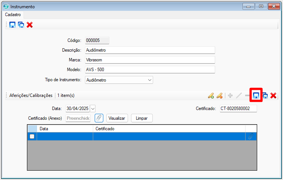This screenshot has height=180, width=283.
Task: Click gray plus icon in calibrations toolbar
Action: tap(230, 95)
